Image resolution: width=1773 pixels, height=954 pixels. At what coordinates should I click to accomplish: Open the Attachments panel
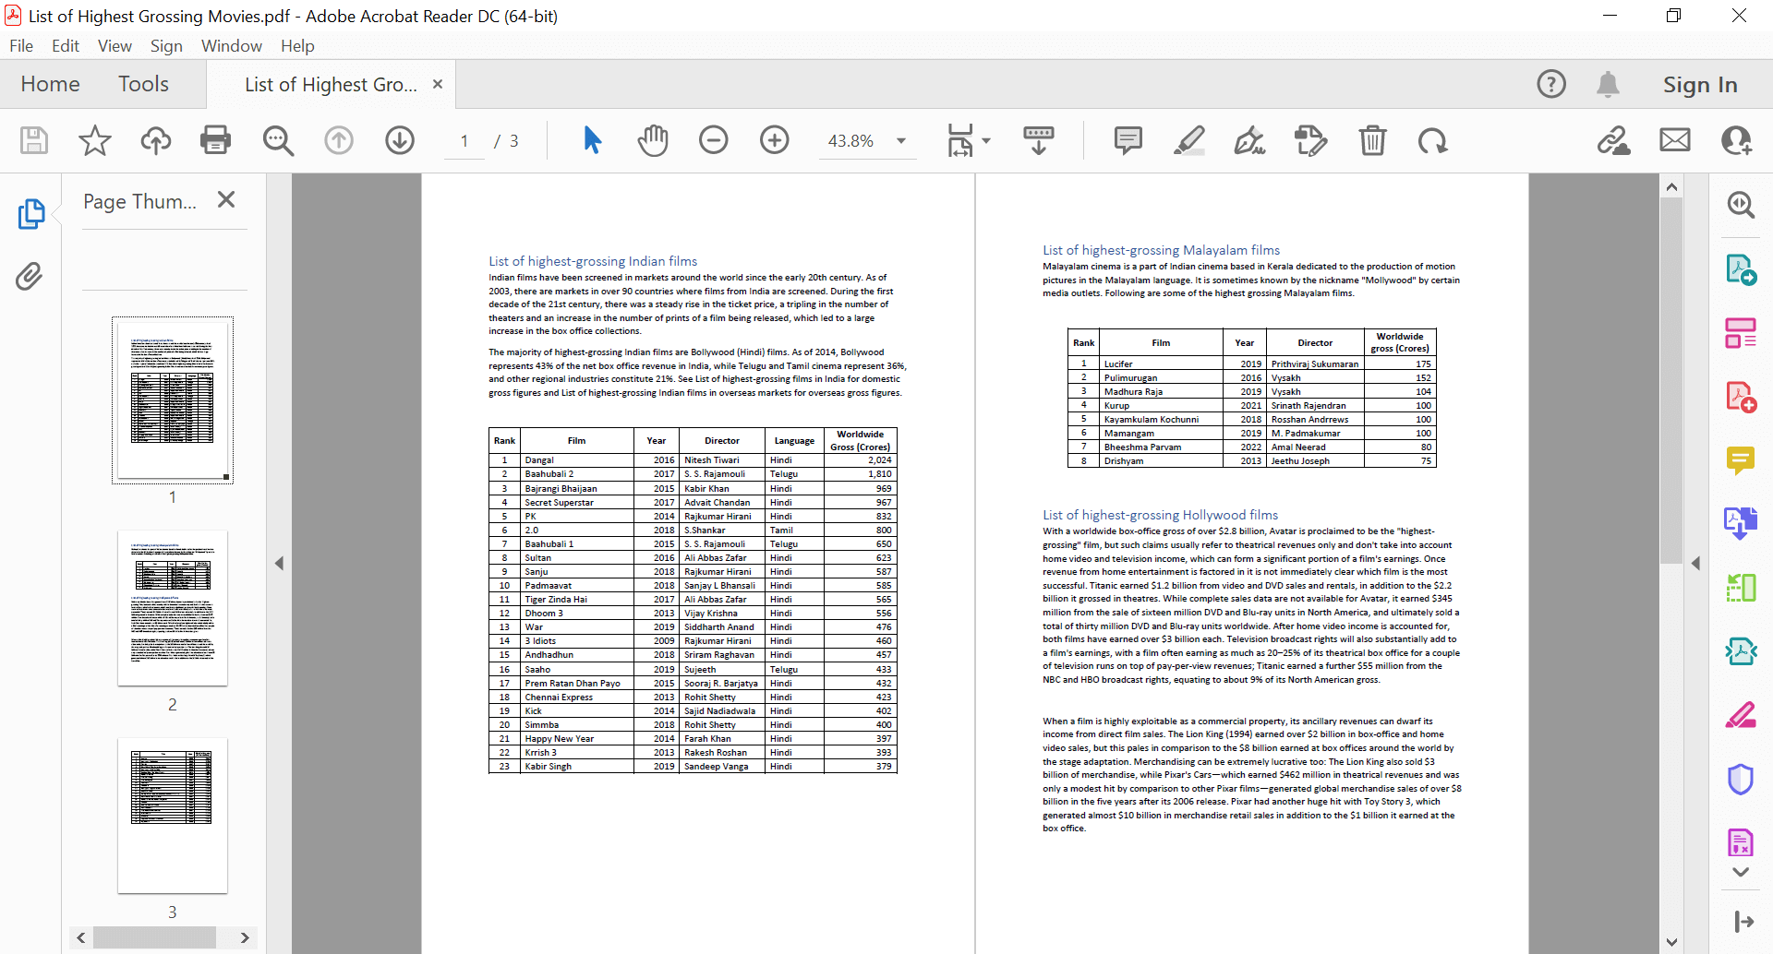coord(30,277)
